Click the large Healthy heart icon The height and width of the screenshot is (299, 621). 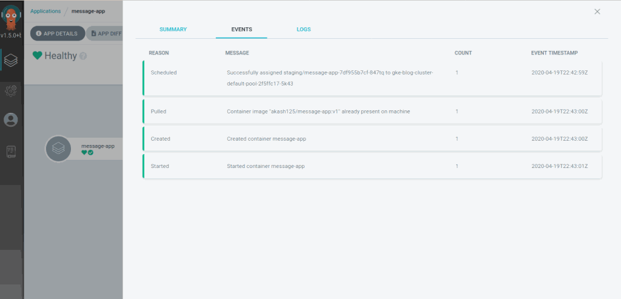click(37, 55)
